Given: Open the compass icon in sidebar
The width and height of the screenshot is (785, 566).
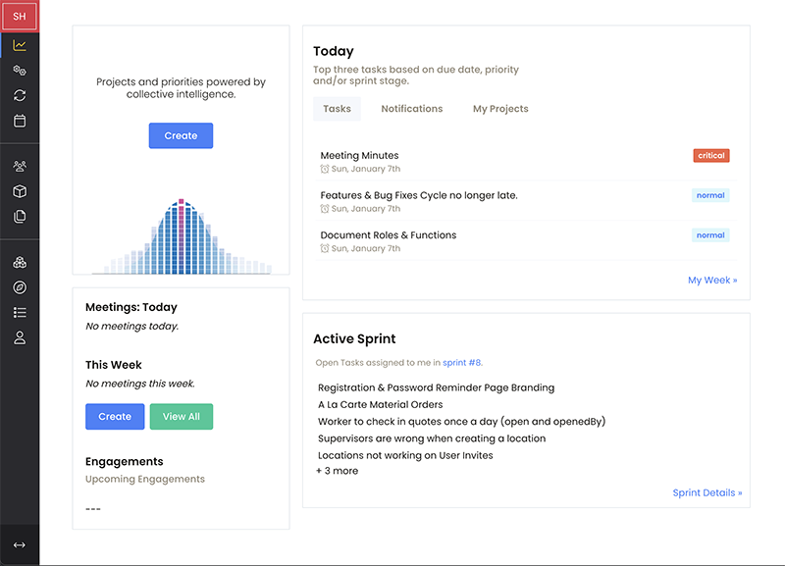Looking at the screenshot, I should (x=20, y=287).
